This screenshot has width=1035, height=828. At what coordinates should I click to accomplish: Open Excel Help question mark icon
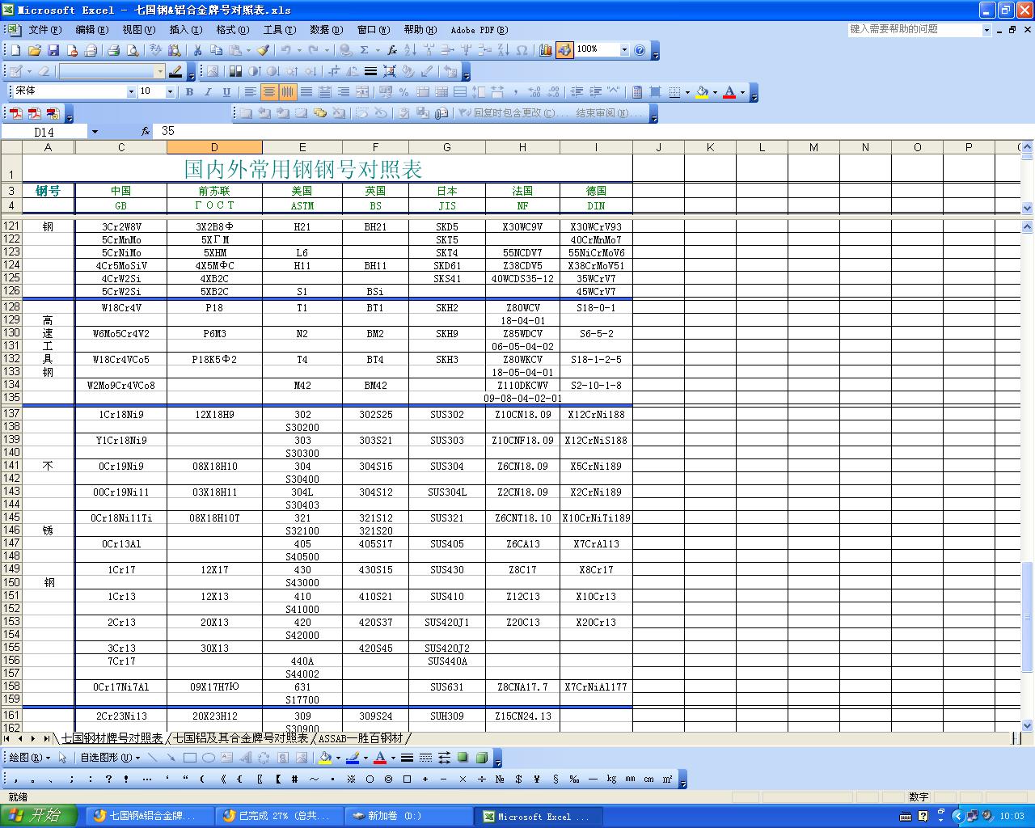coord(640,50)
